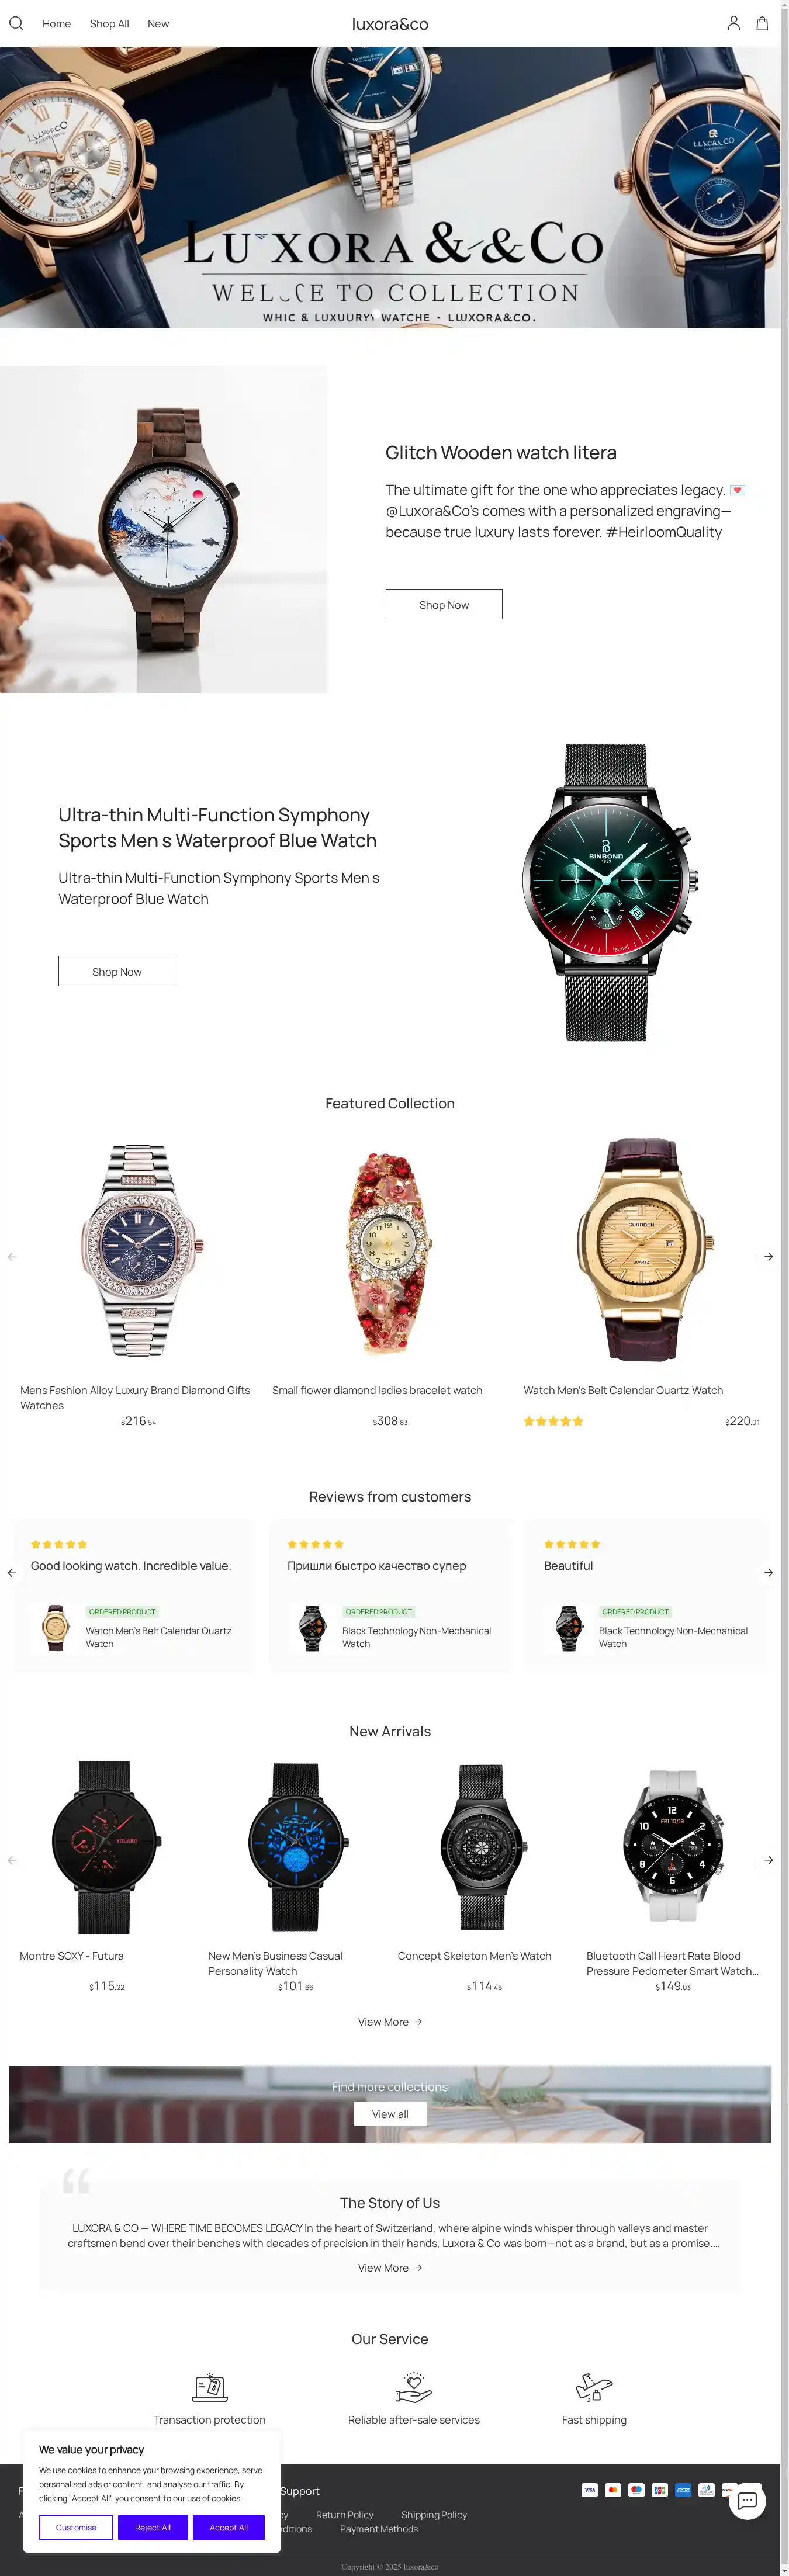Reject all cookies

(153, 2527)
